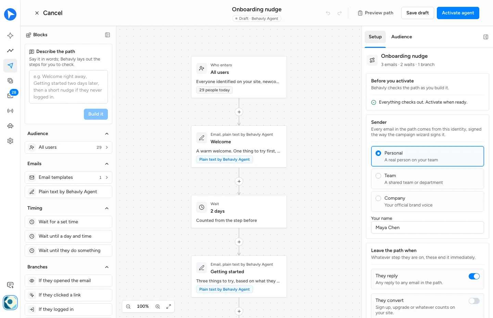This screenshot has height=318, width=493.
Task: Add step after the Wait 2 days block
Action: pyautogui.click(x=239, y=242)
